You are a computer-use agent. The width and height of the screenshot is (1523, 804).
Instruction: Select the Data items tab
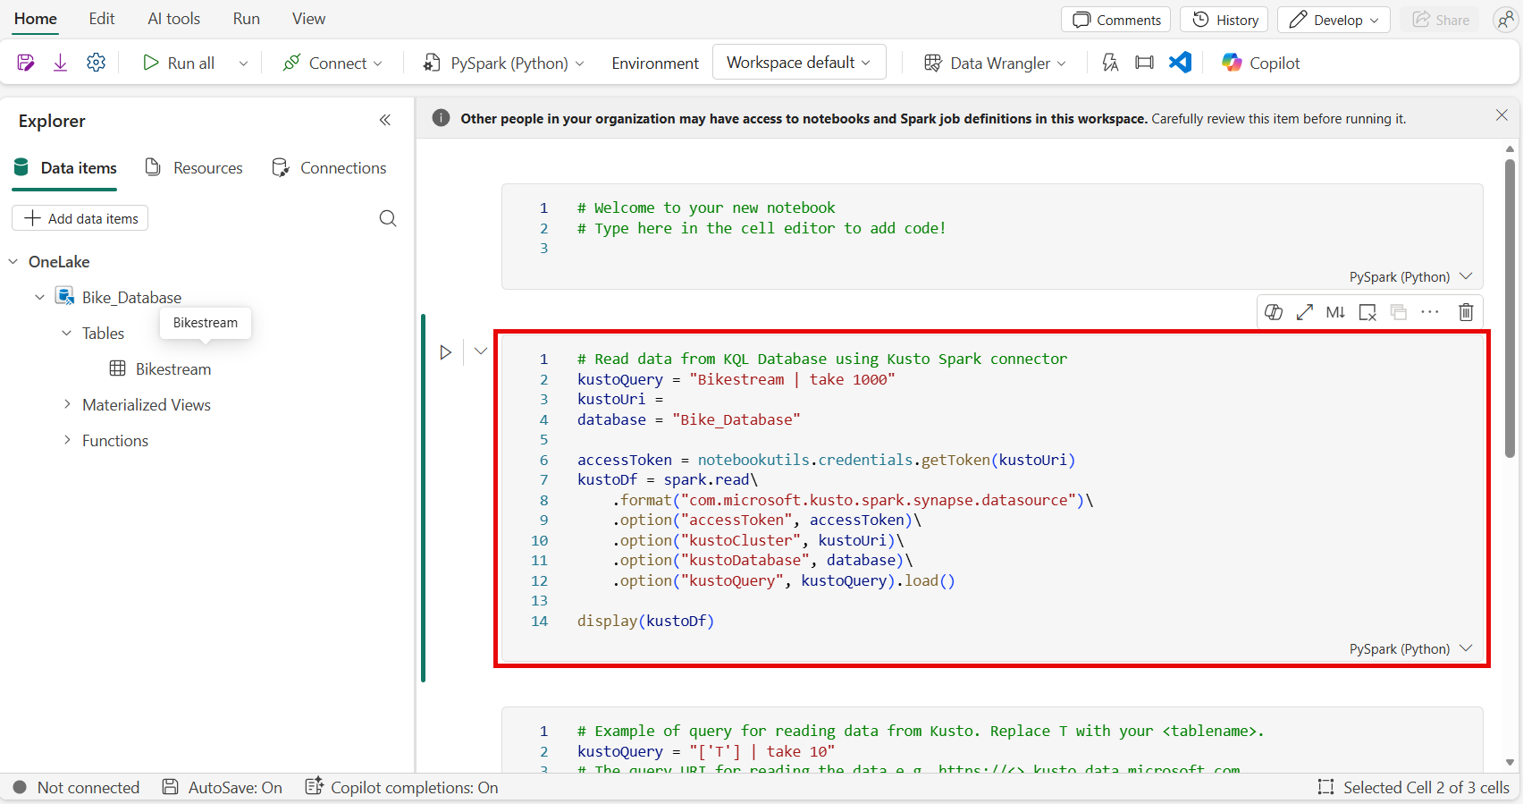click(x=65, y=168)
